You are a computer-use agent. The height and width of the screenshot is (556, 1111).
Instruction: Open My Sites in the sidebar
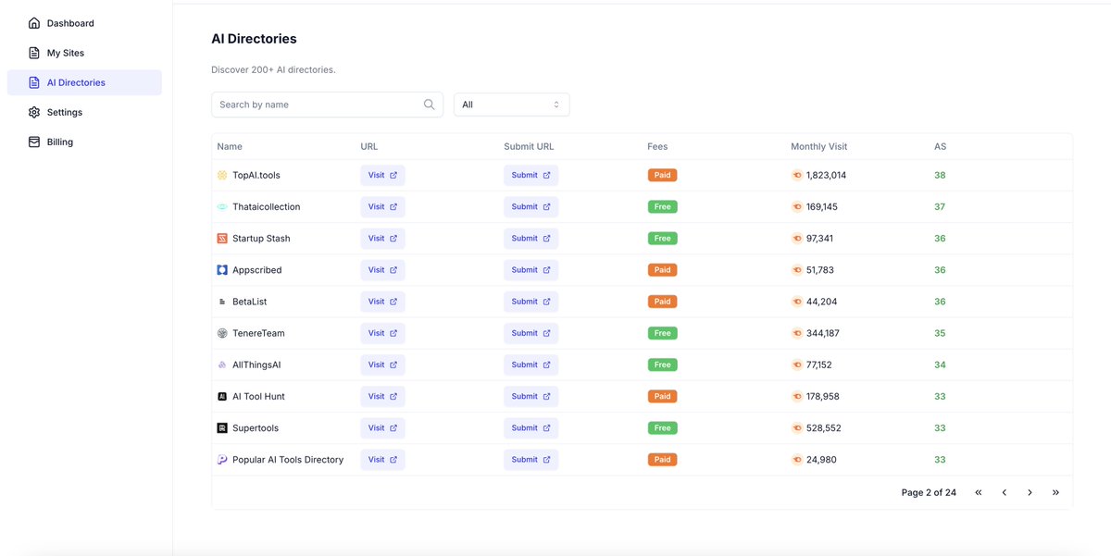pos(84,53)
